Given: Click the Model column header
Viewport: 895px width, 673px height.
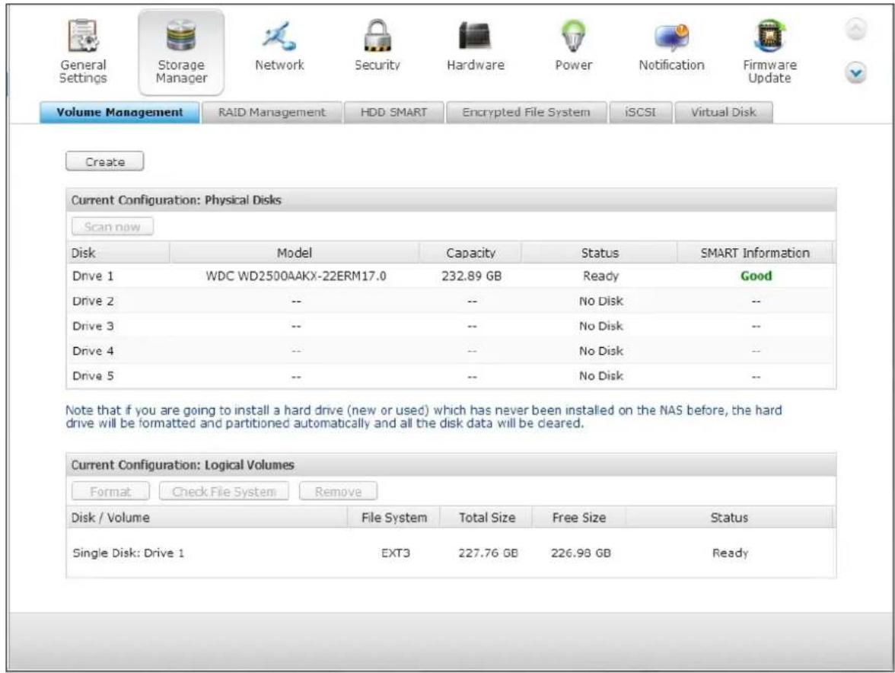Looking at the screenshot, I should (294, 253).
